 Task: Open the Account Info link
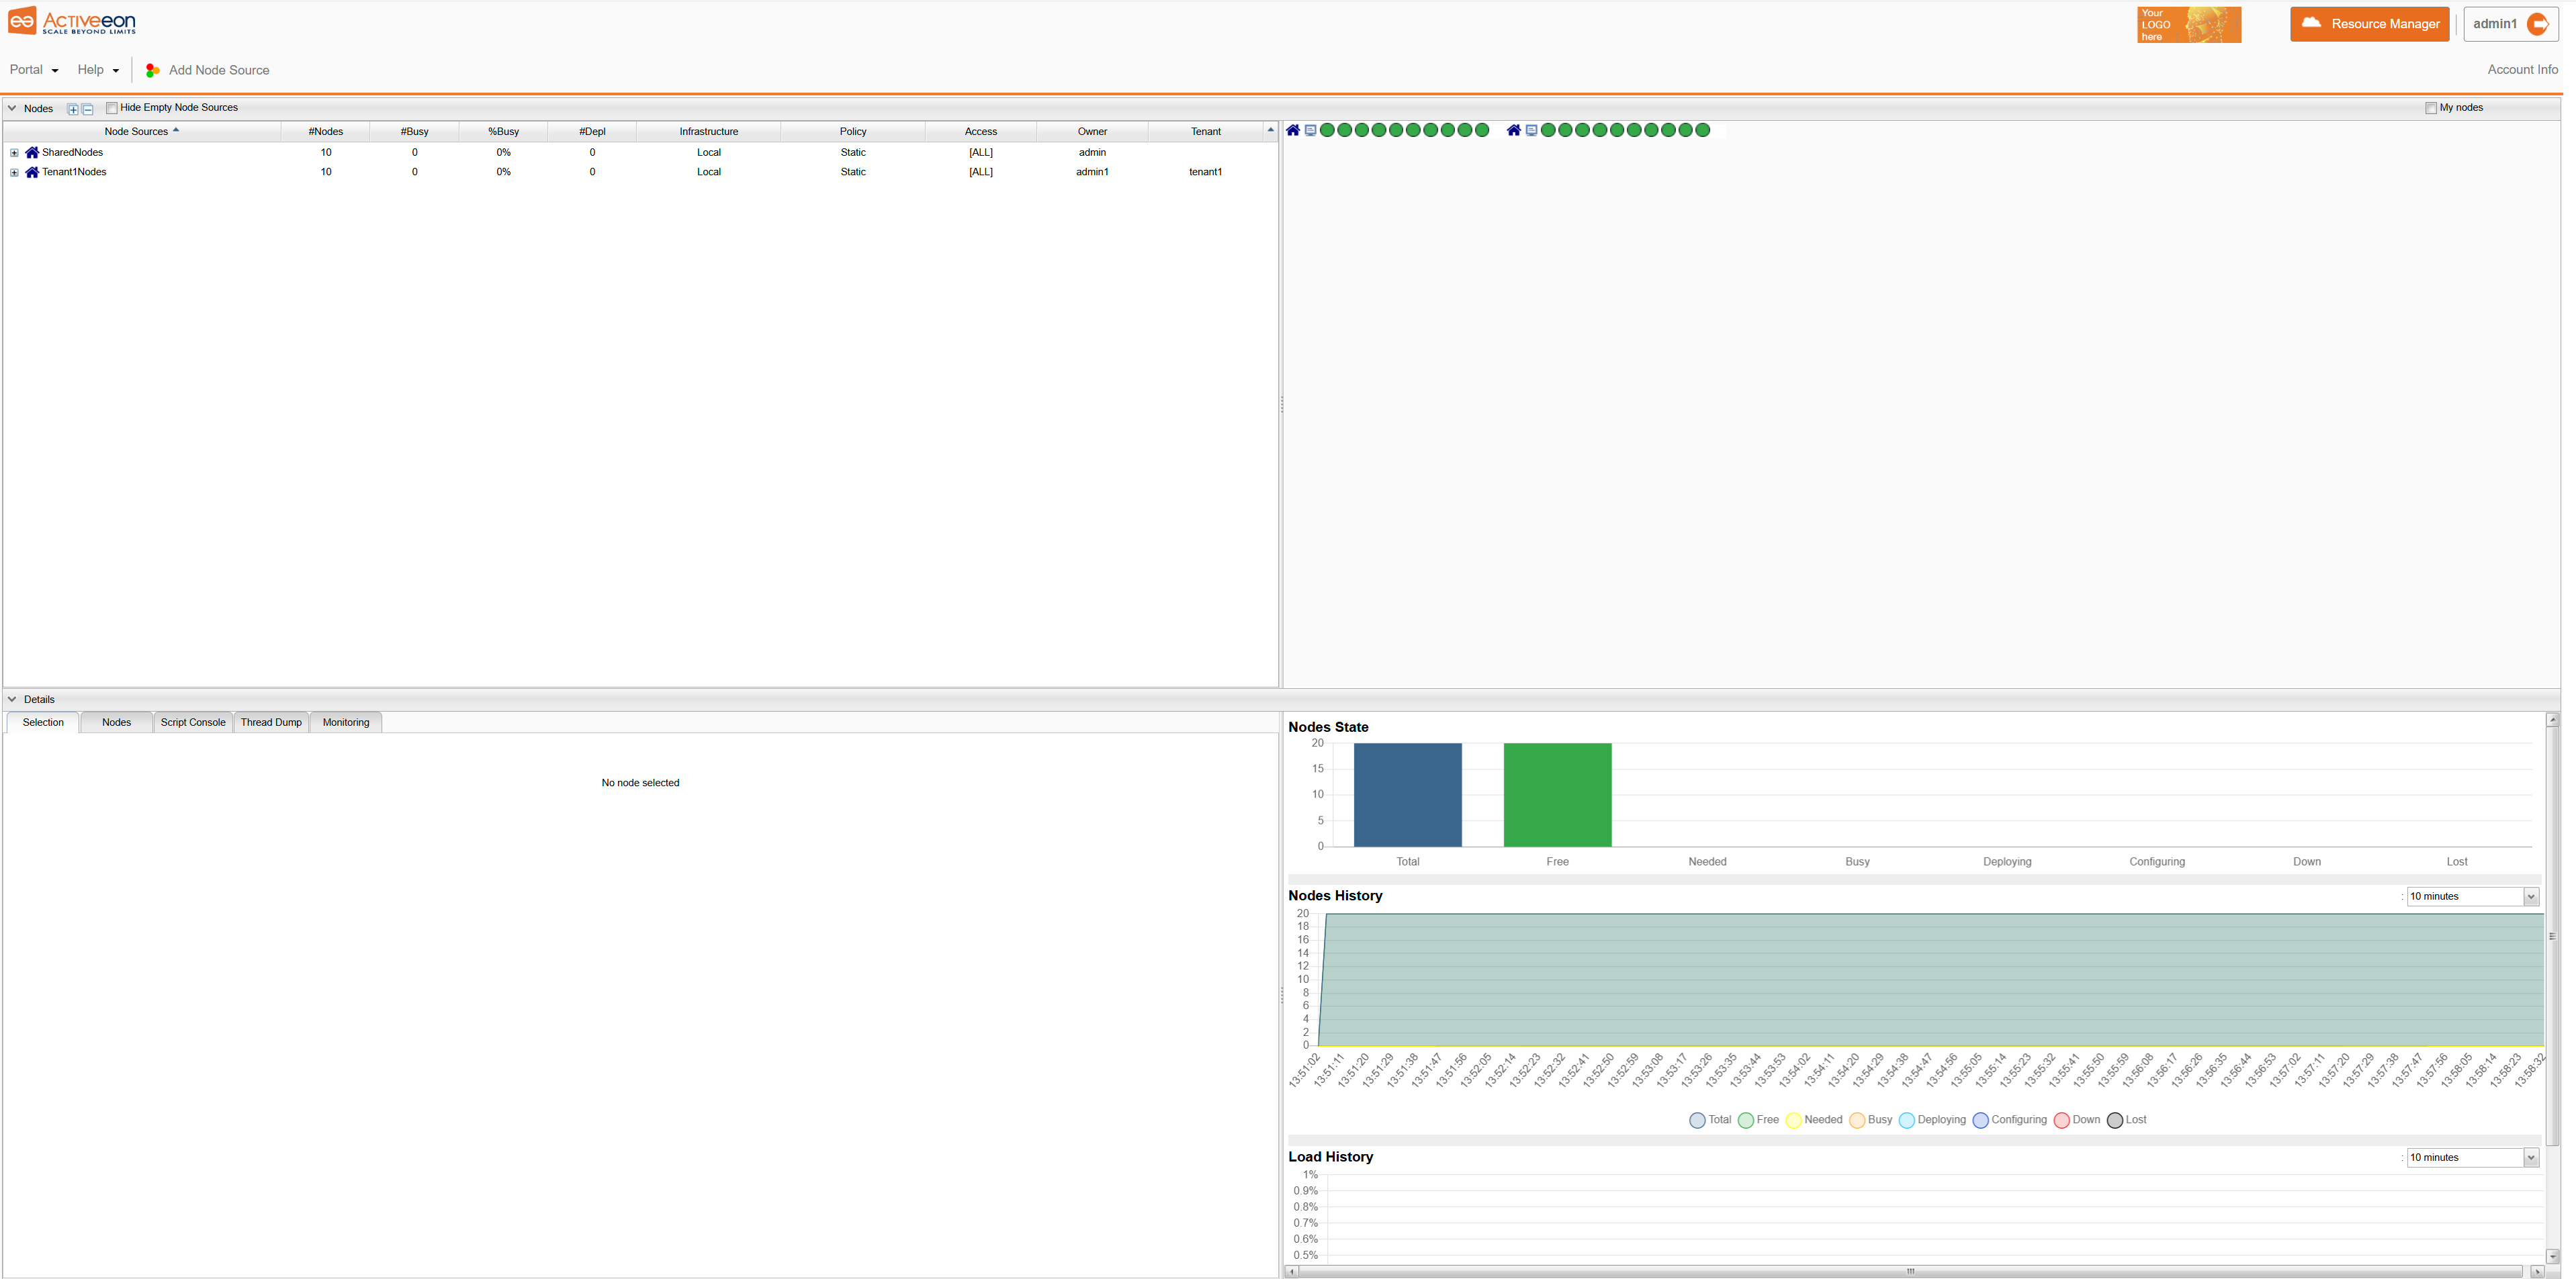[x=2522, y=70]
